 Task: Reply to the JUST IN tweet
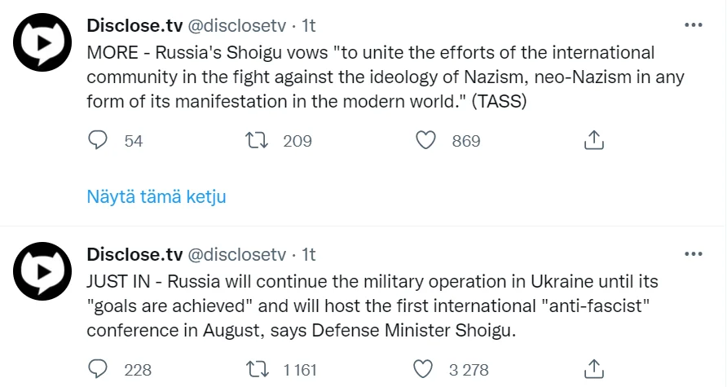point(98,370)
